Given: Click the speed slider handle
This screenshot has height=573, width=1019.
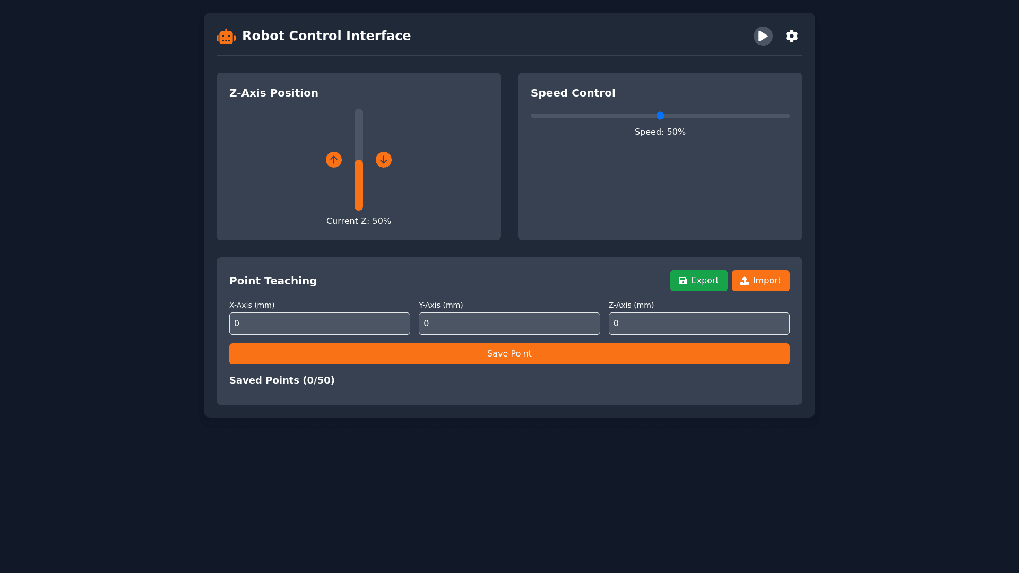Looking at the screenshot, I should (x=660, y=116).
